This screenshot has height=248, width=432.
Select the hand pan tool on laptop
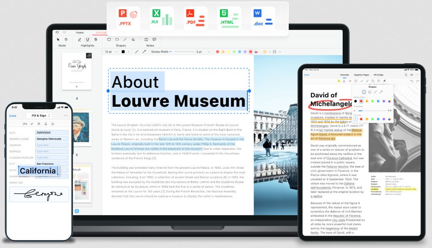pos(66,40)
